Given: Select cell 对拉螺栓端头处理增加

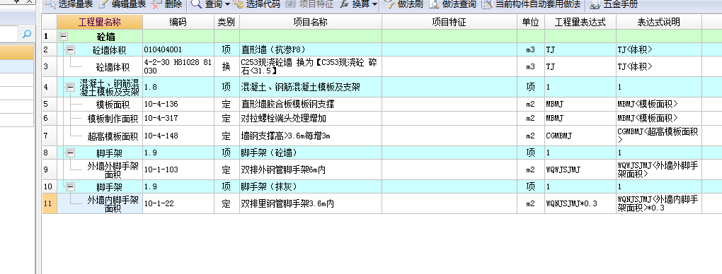Looking at the screenshot, I should 310,119.
